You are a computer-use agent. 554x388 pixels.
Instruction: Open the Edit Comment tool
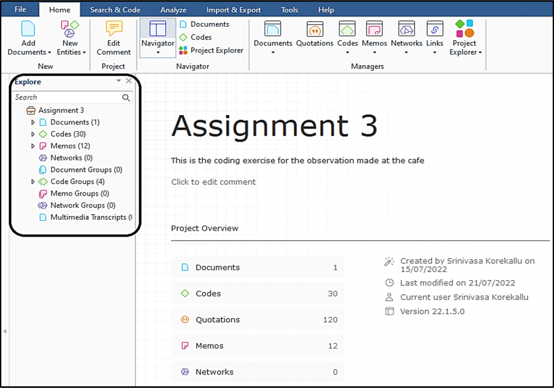click(x=113, y=27)
